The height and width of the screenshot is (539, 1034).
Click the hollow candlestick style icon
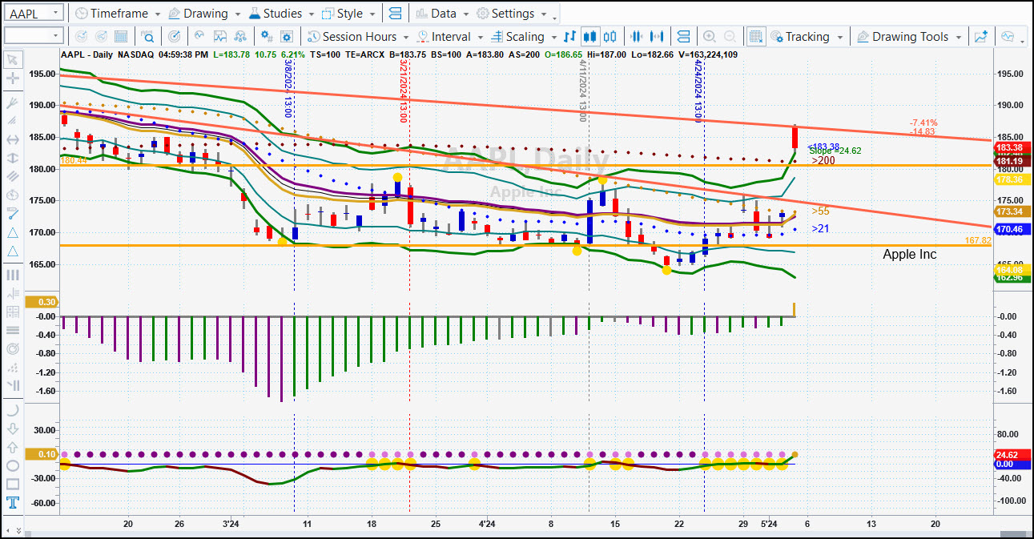coord(610,37)
